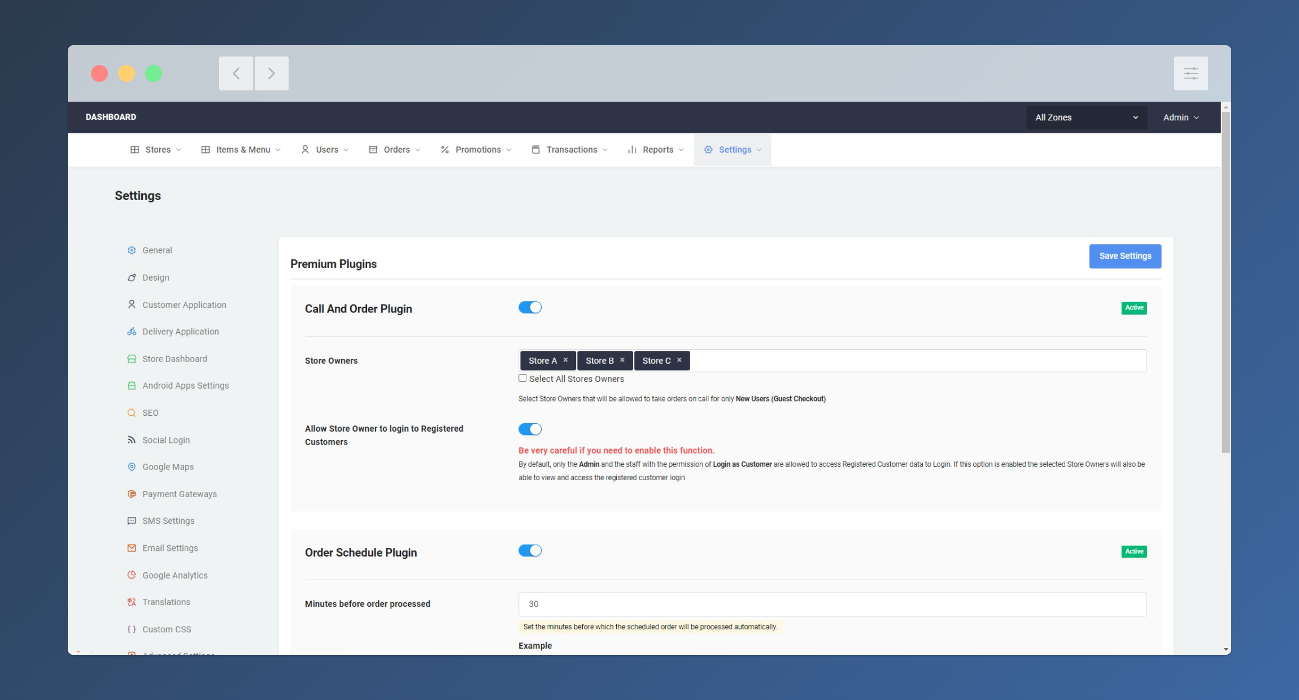Click the Users person icon in navbar
1299x700 pixels.
[305, 150]
